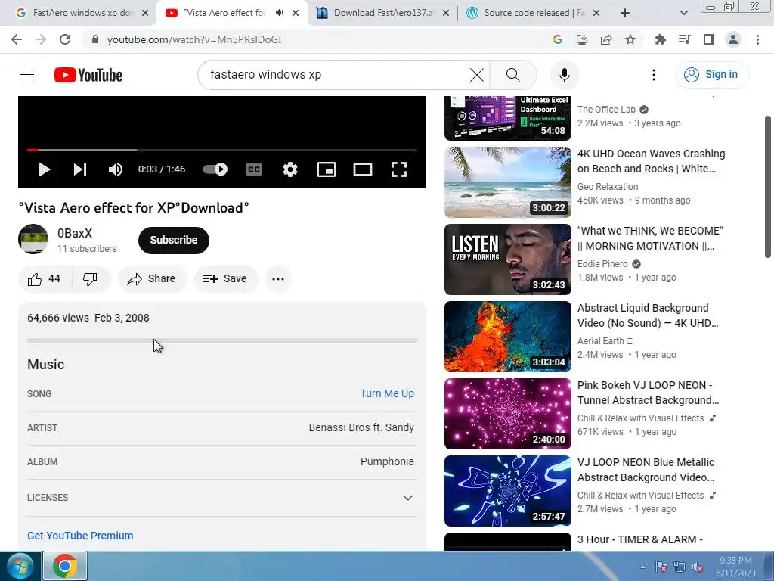774x581 pixels.
Task: Seek on the video progress bar
Action: tap(222, 150)
